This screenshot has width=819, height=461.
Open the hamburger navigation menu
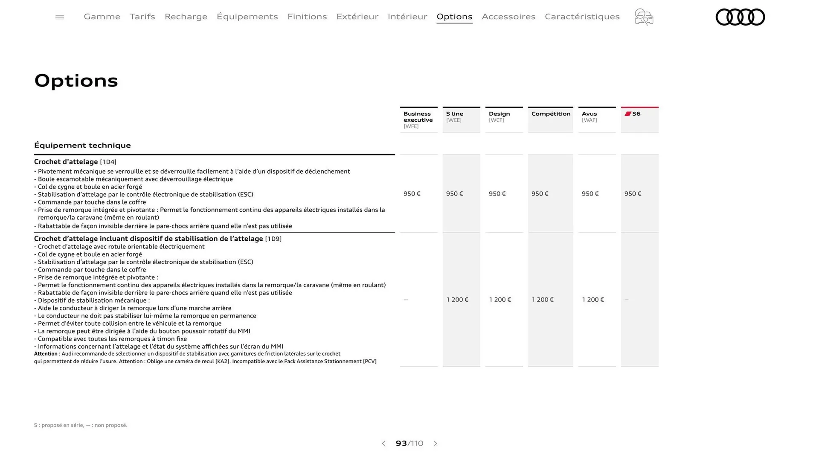pos(59,17)
